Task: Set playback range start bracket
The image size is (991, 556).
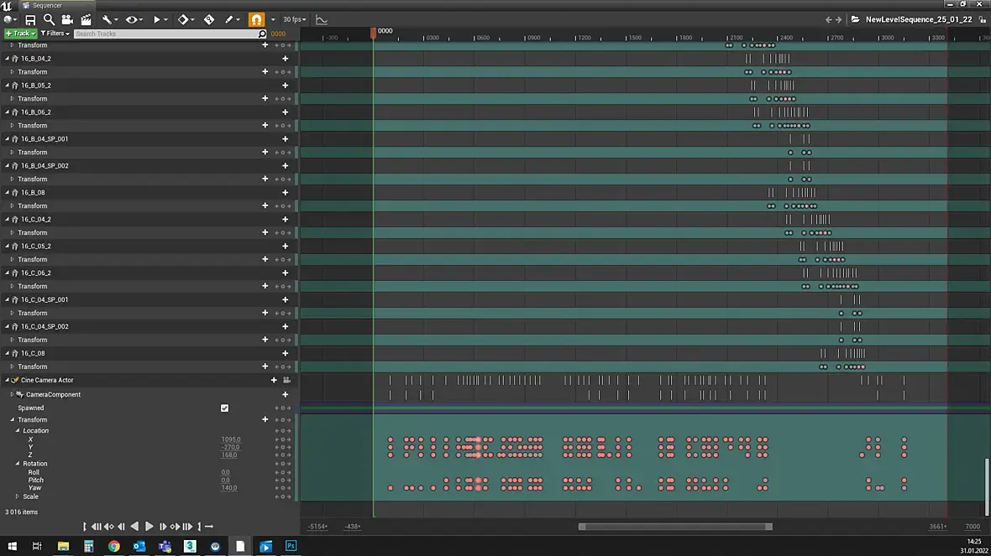Action: pos(84,527)
